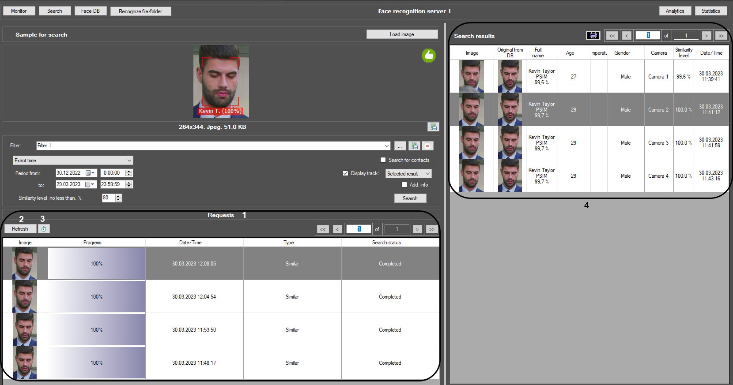Sort results by Gender column header

[622, 53]
